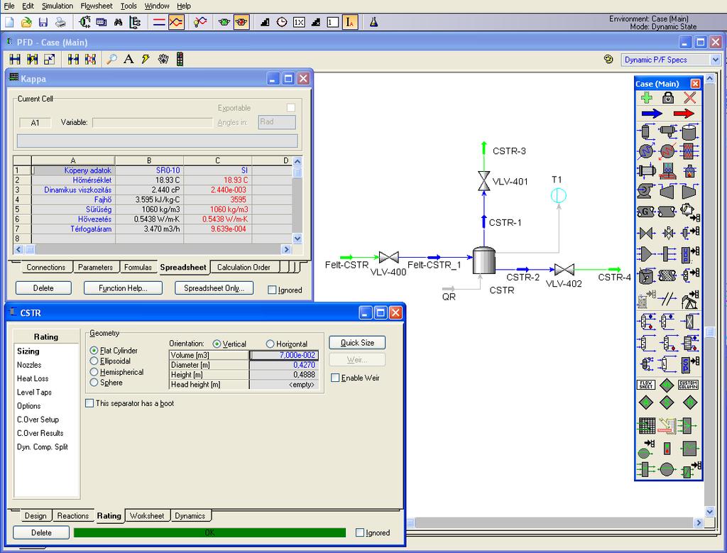The width and height of the screenshot is (727, 553).
Task: Toggle Ignored checkbox in Kappa window
Action: (x=272, y=290)
